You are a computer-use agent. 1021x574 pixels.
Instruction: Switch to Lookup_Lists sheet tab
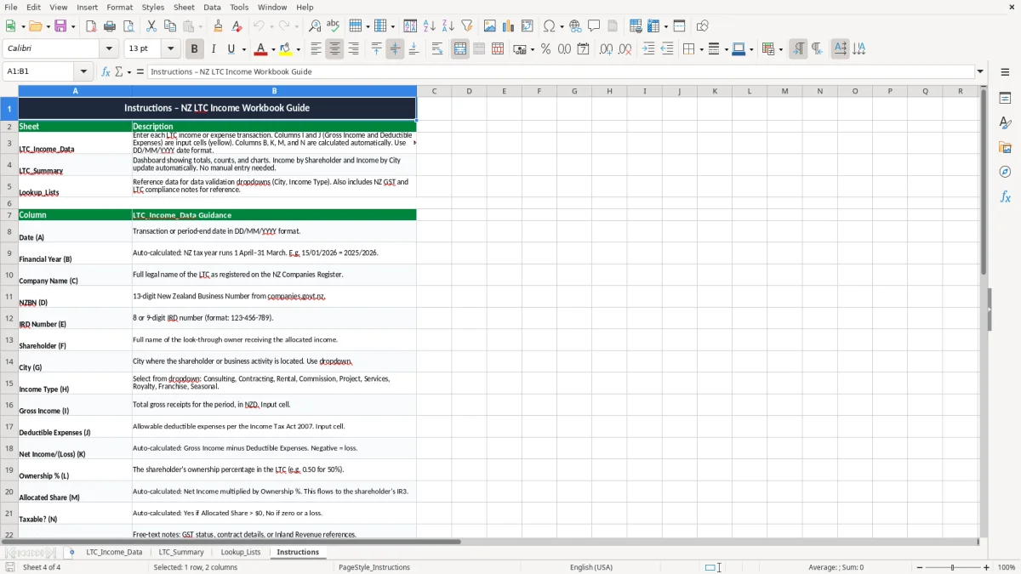[241, 552]
